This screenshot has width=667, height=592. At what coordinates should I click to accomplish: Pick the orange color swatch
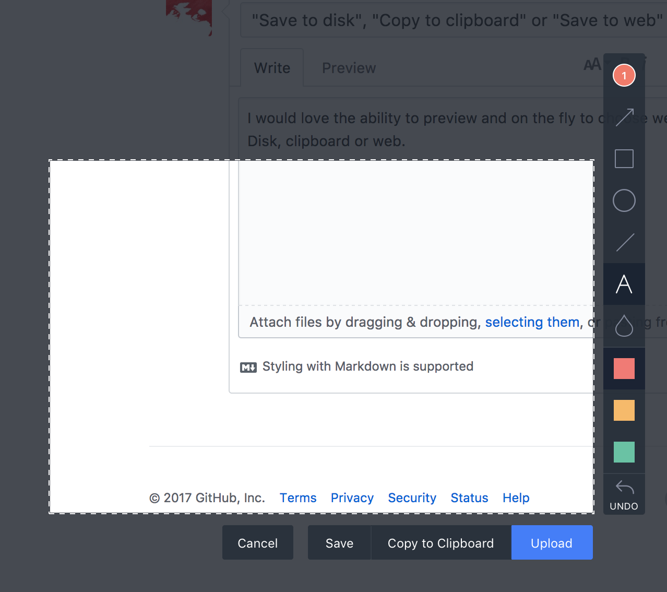[624, 410]
